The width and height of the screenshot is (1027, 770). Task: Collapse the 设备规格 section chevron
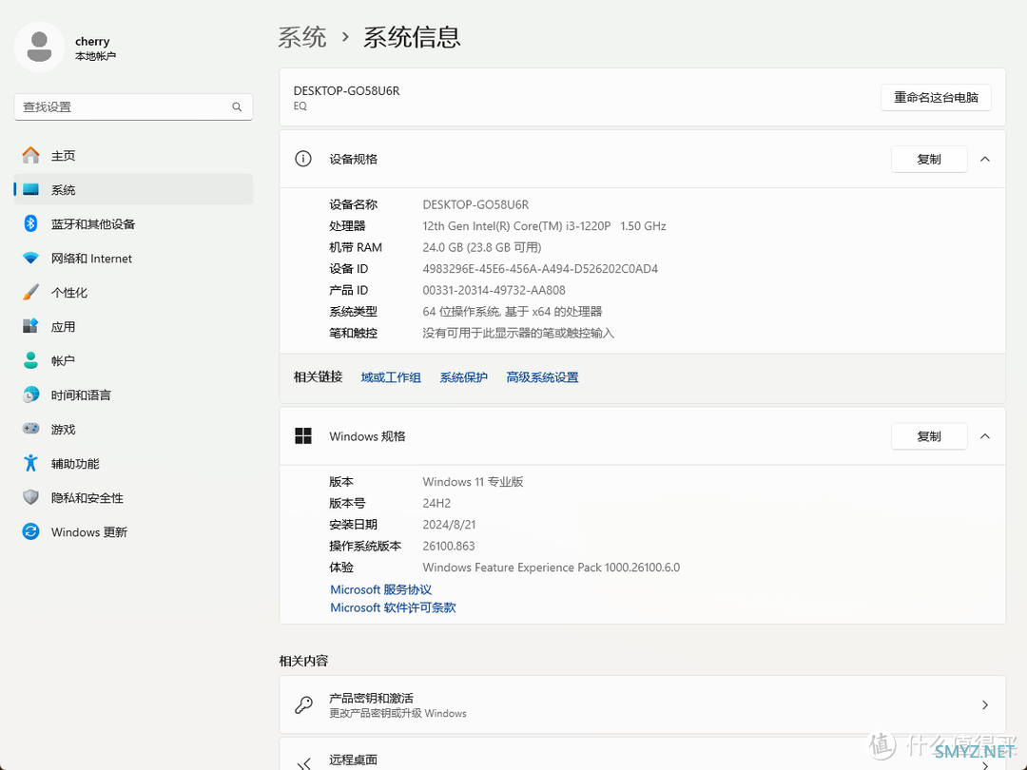985,159
